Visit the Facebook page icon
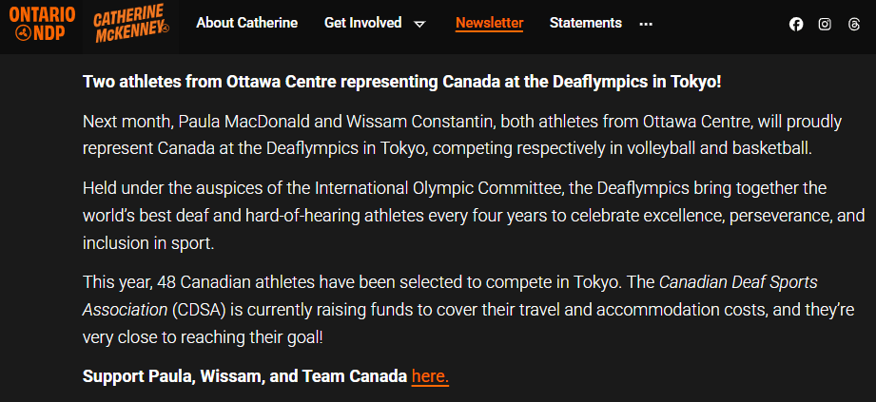This screenshot has height=402, width=876. [x=796, y=25]
